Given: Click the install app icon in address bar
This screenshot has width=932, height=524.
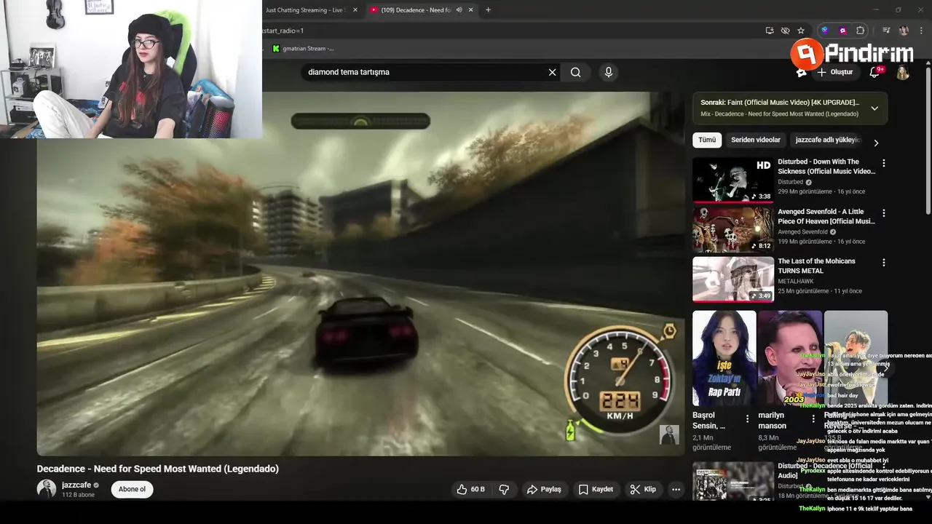Looking at the screenshot, I should pyautogui.click(x=770, y=31).
